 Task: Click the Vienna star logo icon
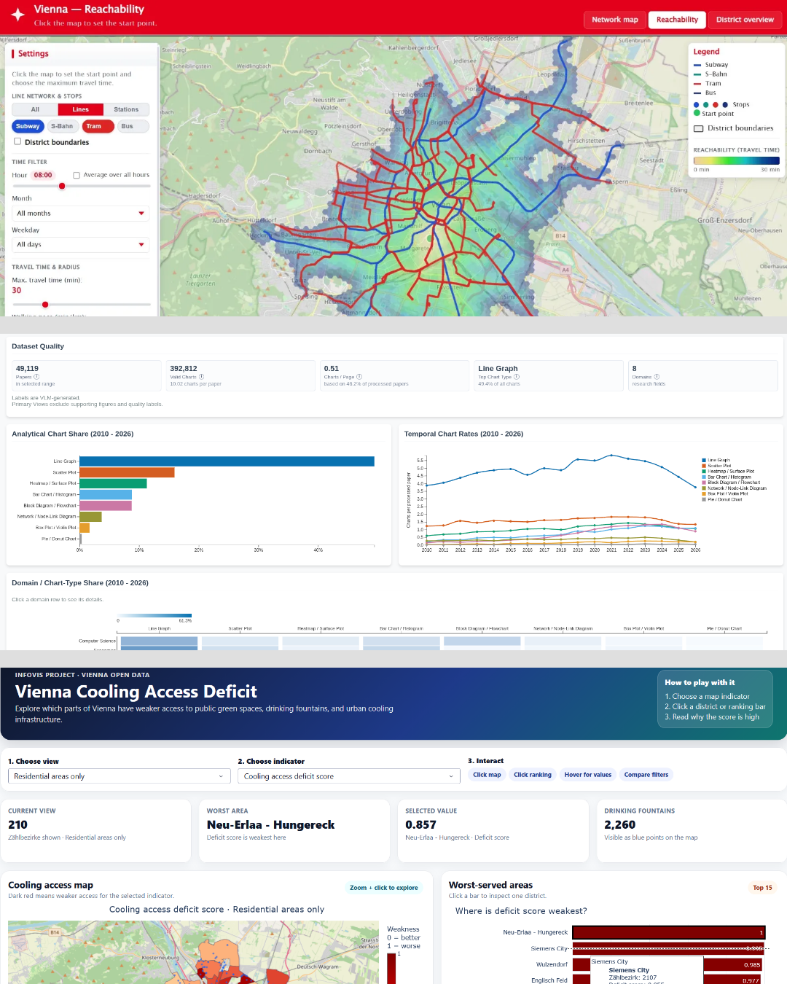[17, 15]
